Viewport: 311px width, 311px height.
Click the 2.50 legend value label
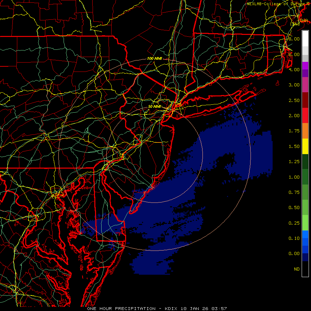tap(294, 100)
